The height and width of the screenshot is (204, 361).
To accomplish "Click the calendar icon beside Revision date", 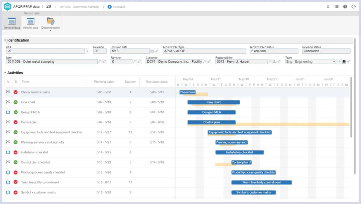I will [x=152, y=51].
